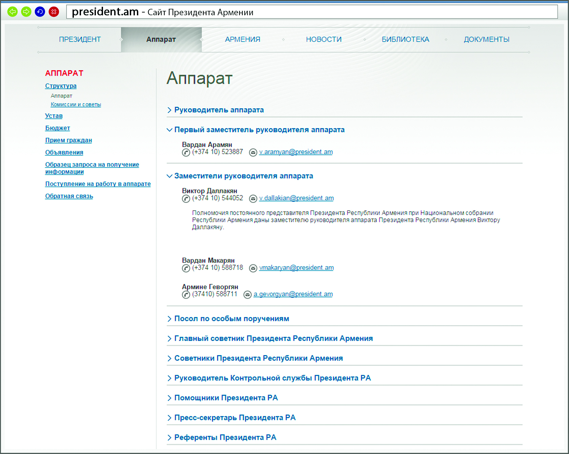Screen dimensions: 569x454
Task: Expand the Посол по особым поручениям section
Action: (228, 319)
